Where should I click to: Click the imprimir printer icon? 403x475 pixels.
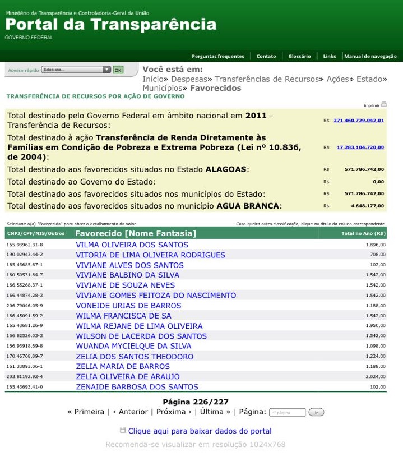click(x=383, y=104)
